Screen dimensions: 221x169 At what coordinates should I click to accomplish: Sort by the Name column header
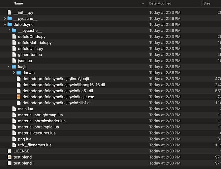pos(18,3)
